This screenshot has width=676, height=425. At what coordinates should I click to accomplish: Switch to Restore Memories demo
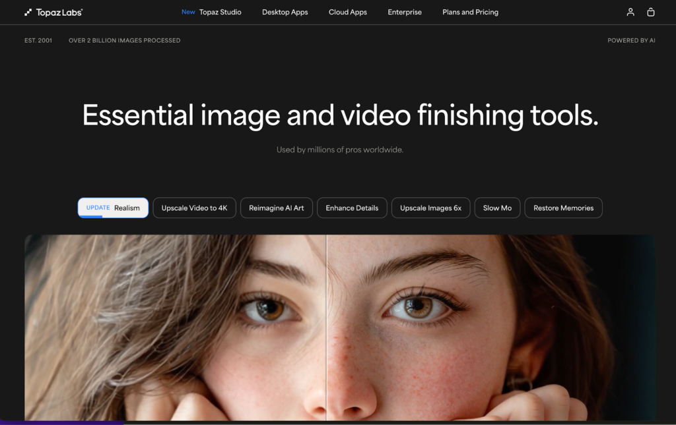(563, 208)
